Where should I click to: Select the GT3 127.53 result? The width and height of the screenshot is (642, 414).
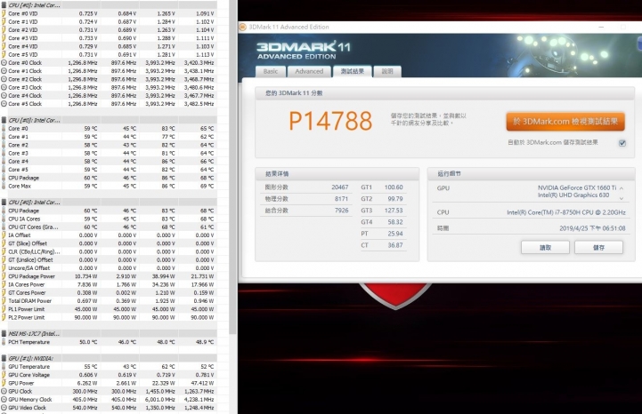tap(382, 211)
